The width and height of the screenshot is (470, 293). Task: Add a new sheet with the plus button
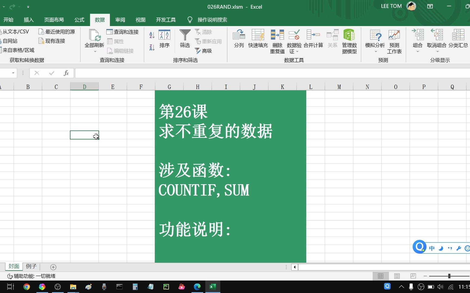coord(53,267)
